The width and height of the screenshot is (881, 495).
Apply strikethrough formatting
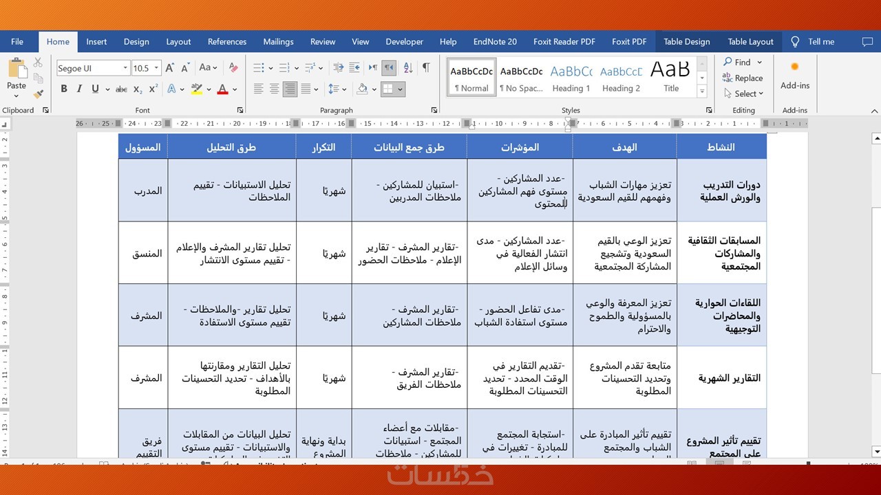click(121, 89)
